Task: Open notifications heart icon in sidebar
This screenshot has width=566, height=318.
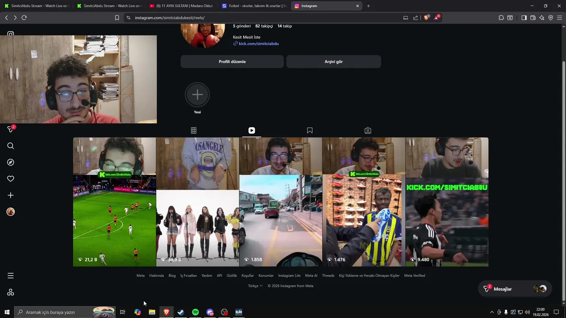Action: pos(11,179)
